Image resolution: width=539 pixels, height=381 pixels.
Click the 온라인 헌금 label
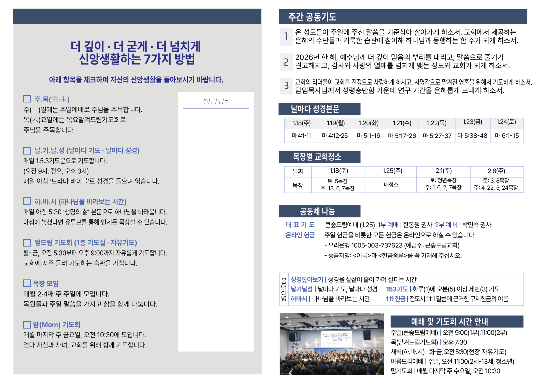coord(300,235)
